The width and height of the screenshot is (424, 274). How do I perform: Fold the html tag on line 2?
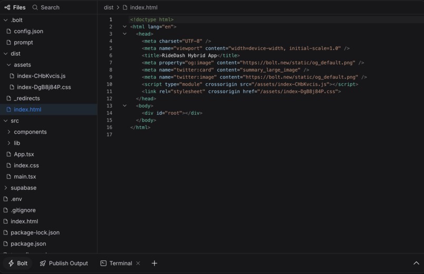click(125, 27)
